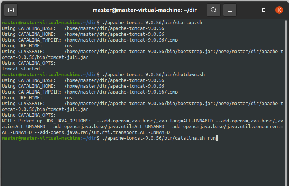Click the second 'Using CATALINA_HOME' line
Screen dimensions: 289x186
[x=83, y=86]
